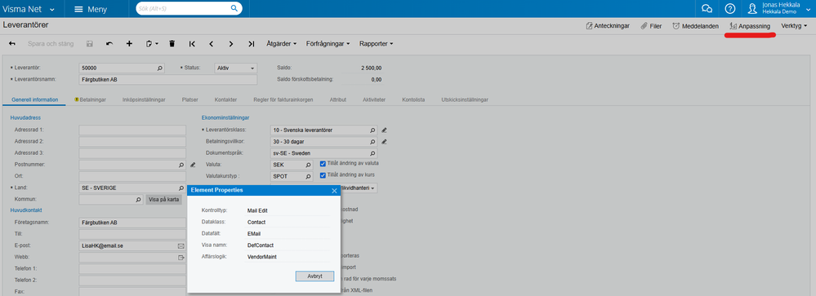Image resolution: width=816 pixels, height=296 pixels.
Task: Expand the Förfrågningar menu
Action: click(328, 44)
